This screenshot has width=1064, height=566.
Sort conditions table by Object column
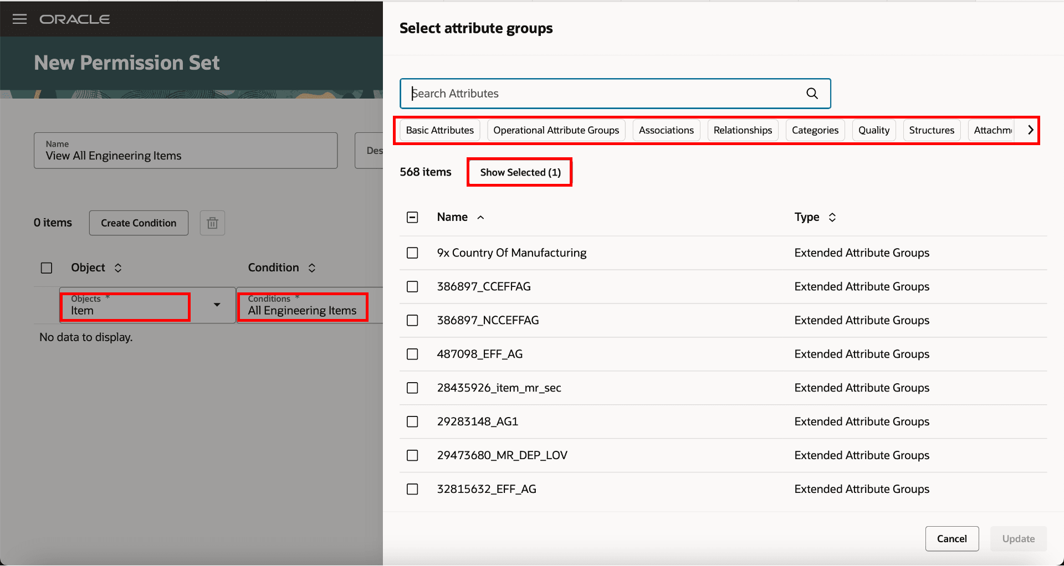click(x=118, y=268)
